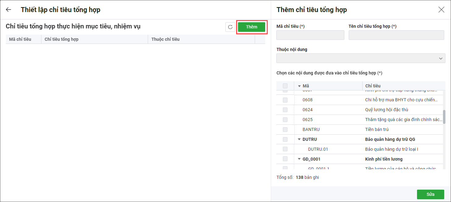The image size is (451, 202).
Task: Focus the Tên chỉ tiêu tổng hợp field
Action: [396, 35]
